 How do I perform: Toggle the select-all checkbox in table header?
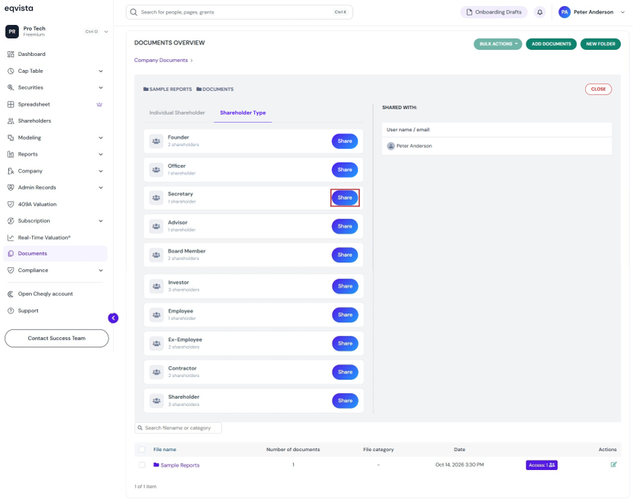tap(142, 449)
